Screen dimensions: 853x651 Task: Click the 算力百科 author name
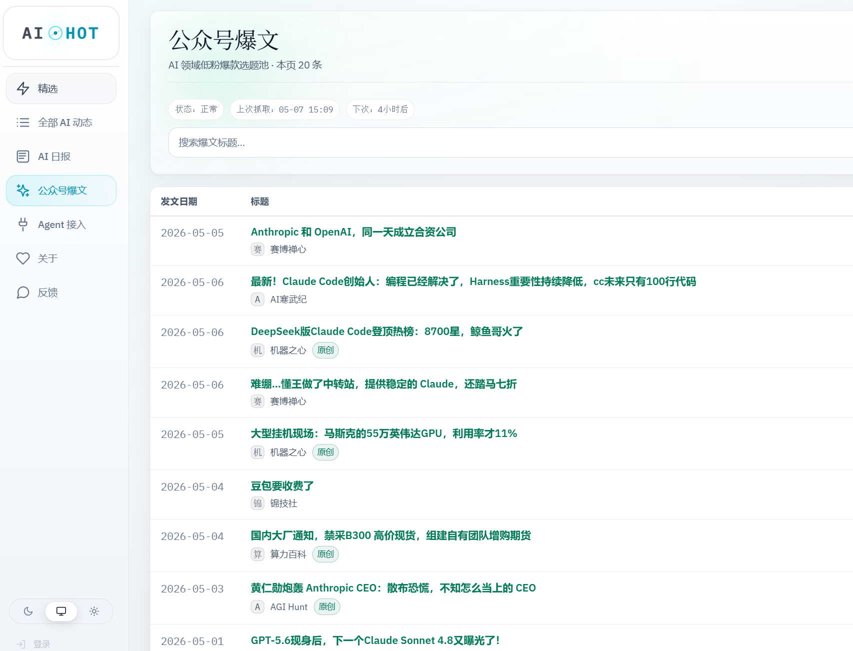tap(288, 554)
